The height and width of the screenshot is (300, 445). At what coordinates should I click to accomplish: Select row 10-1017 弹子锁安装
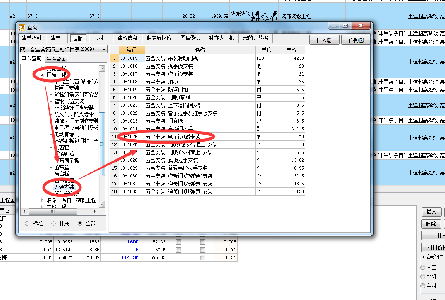pyautogui.click(x=207, y=74)
